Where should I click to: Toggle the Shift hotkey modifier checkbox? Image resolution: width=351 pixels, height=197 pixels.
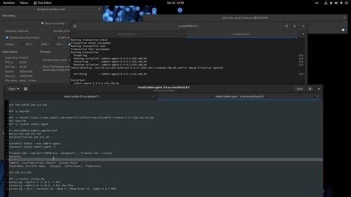coord(38,44)
